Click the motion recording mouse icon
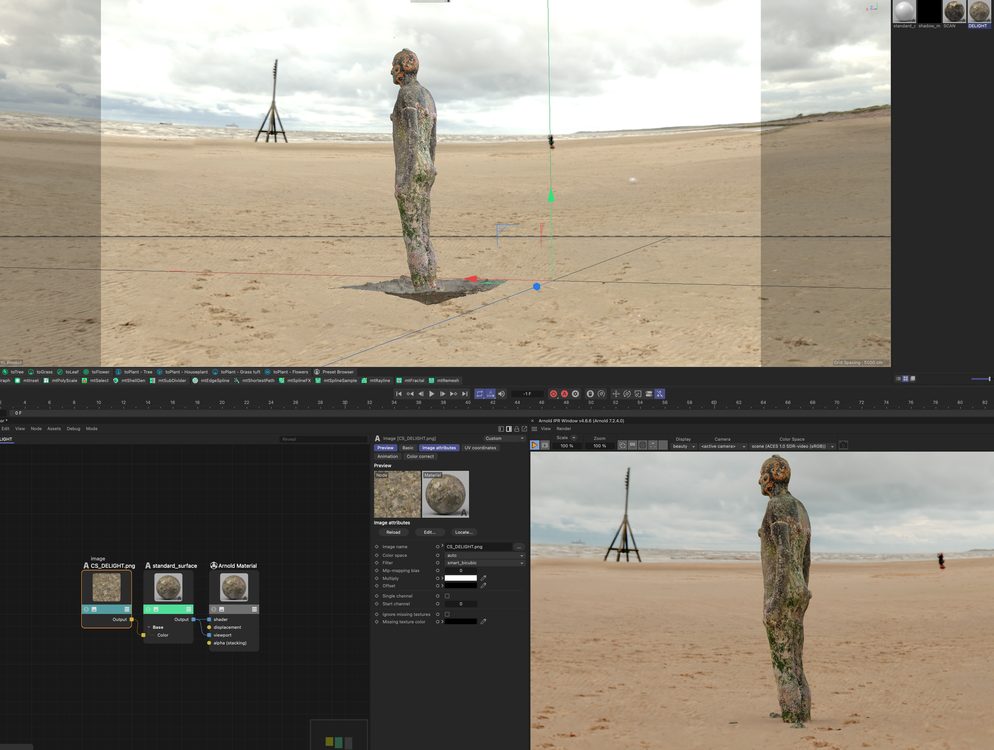 (x=590, y=394)
